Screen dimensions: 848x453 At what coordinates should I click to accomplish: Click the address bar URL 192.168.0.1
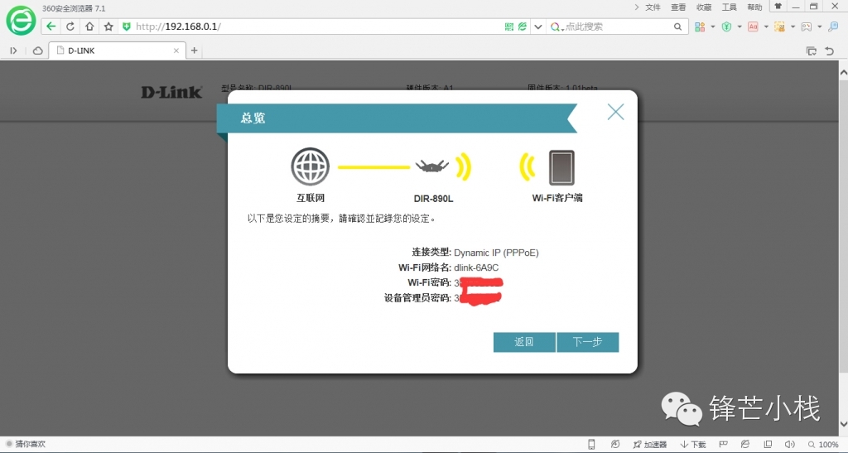[x=179, y=27]
